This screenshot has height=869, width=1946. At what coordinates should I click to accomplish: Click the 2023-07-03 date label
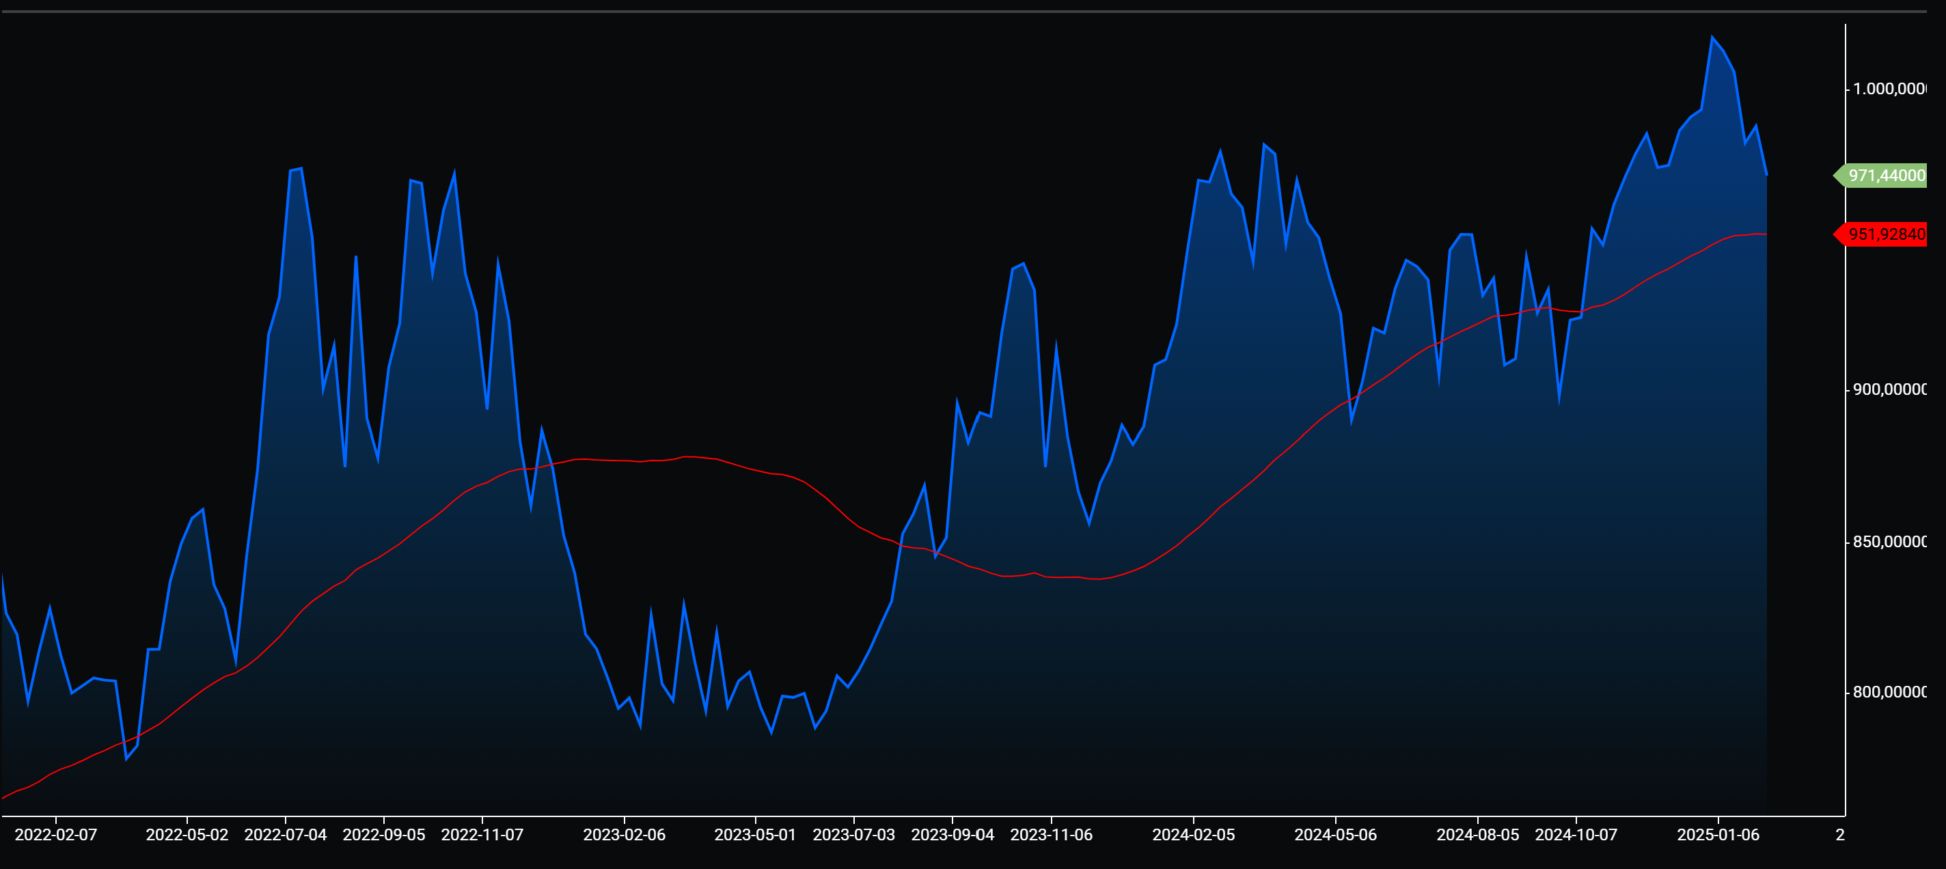[853, 835]
